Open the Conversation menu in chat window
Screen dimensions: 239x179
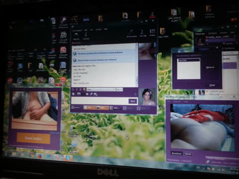[x=78, y=31]
